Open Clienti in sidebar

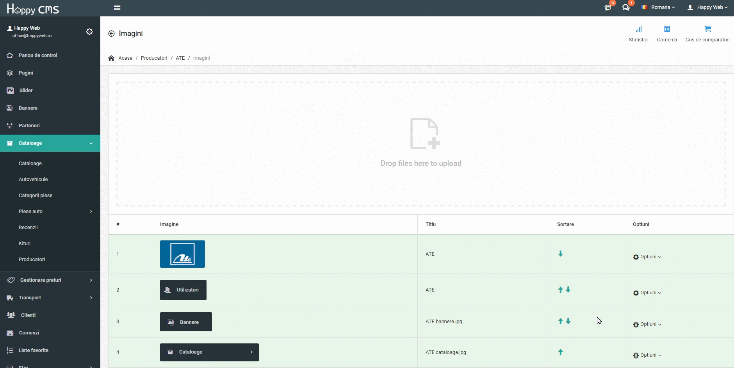(50, 315)
